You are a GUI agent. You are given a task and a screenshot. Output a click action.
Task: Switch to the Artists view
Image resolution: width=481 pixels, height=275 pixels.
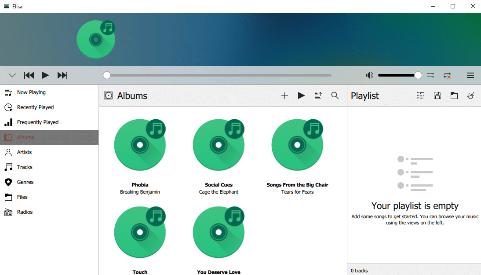(24, 152)
